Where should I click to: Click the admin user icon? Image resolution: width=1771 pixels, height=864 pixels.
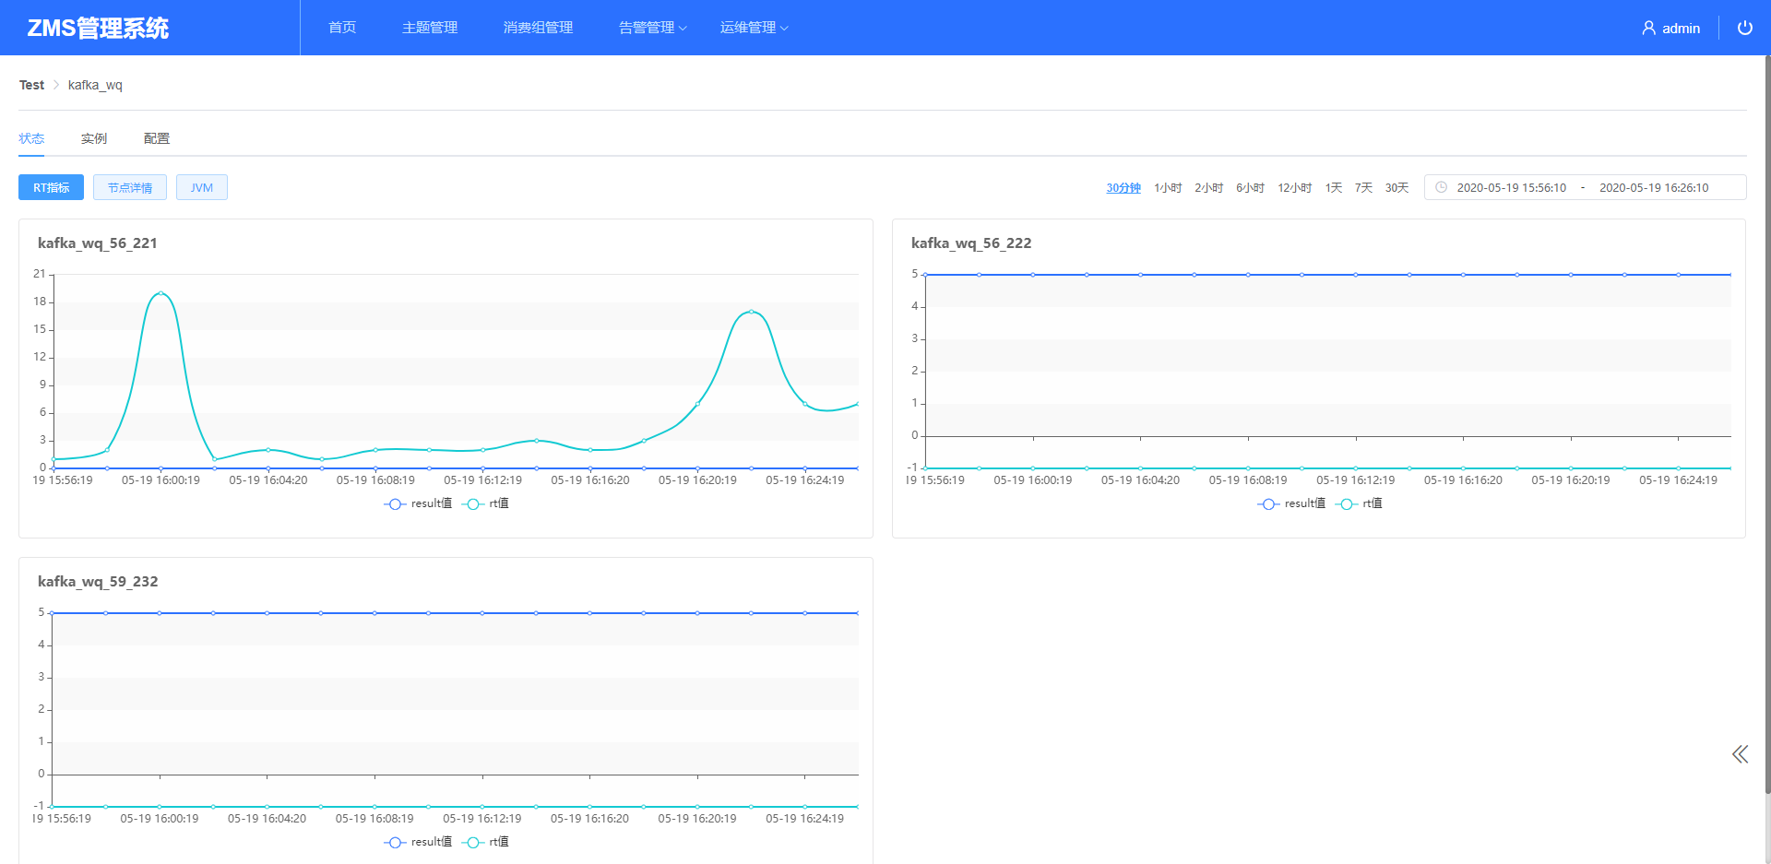[x=1648, y=28]
